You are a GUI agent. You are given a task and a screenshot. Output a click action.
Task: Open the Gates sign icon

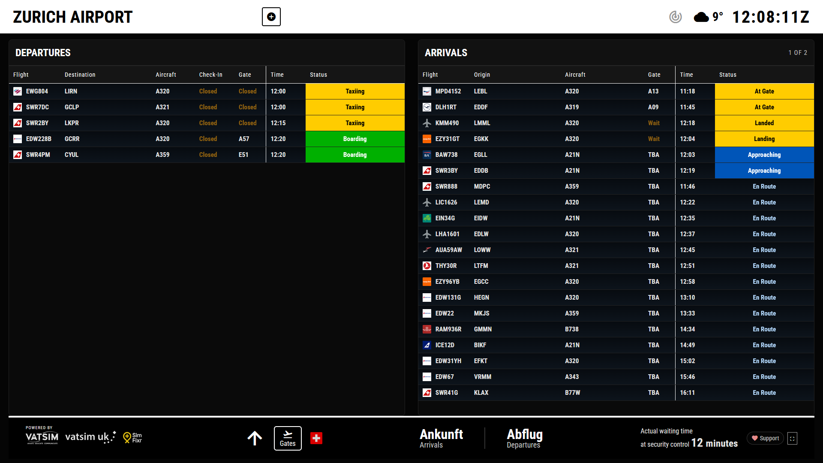[x=288, y=438]
